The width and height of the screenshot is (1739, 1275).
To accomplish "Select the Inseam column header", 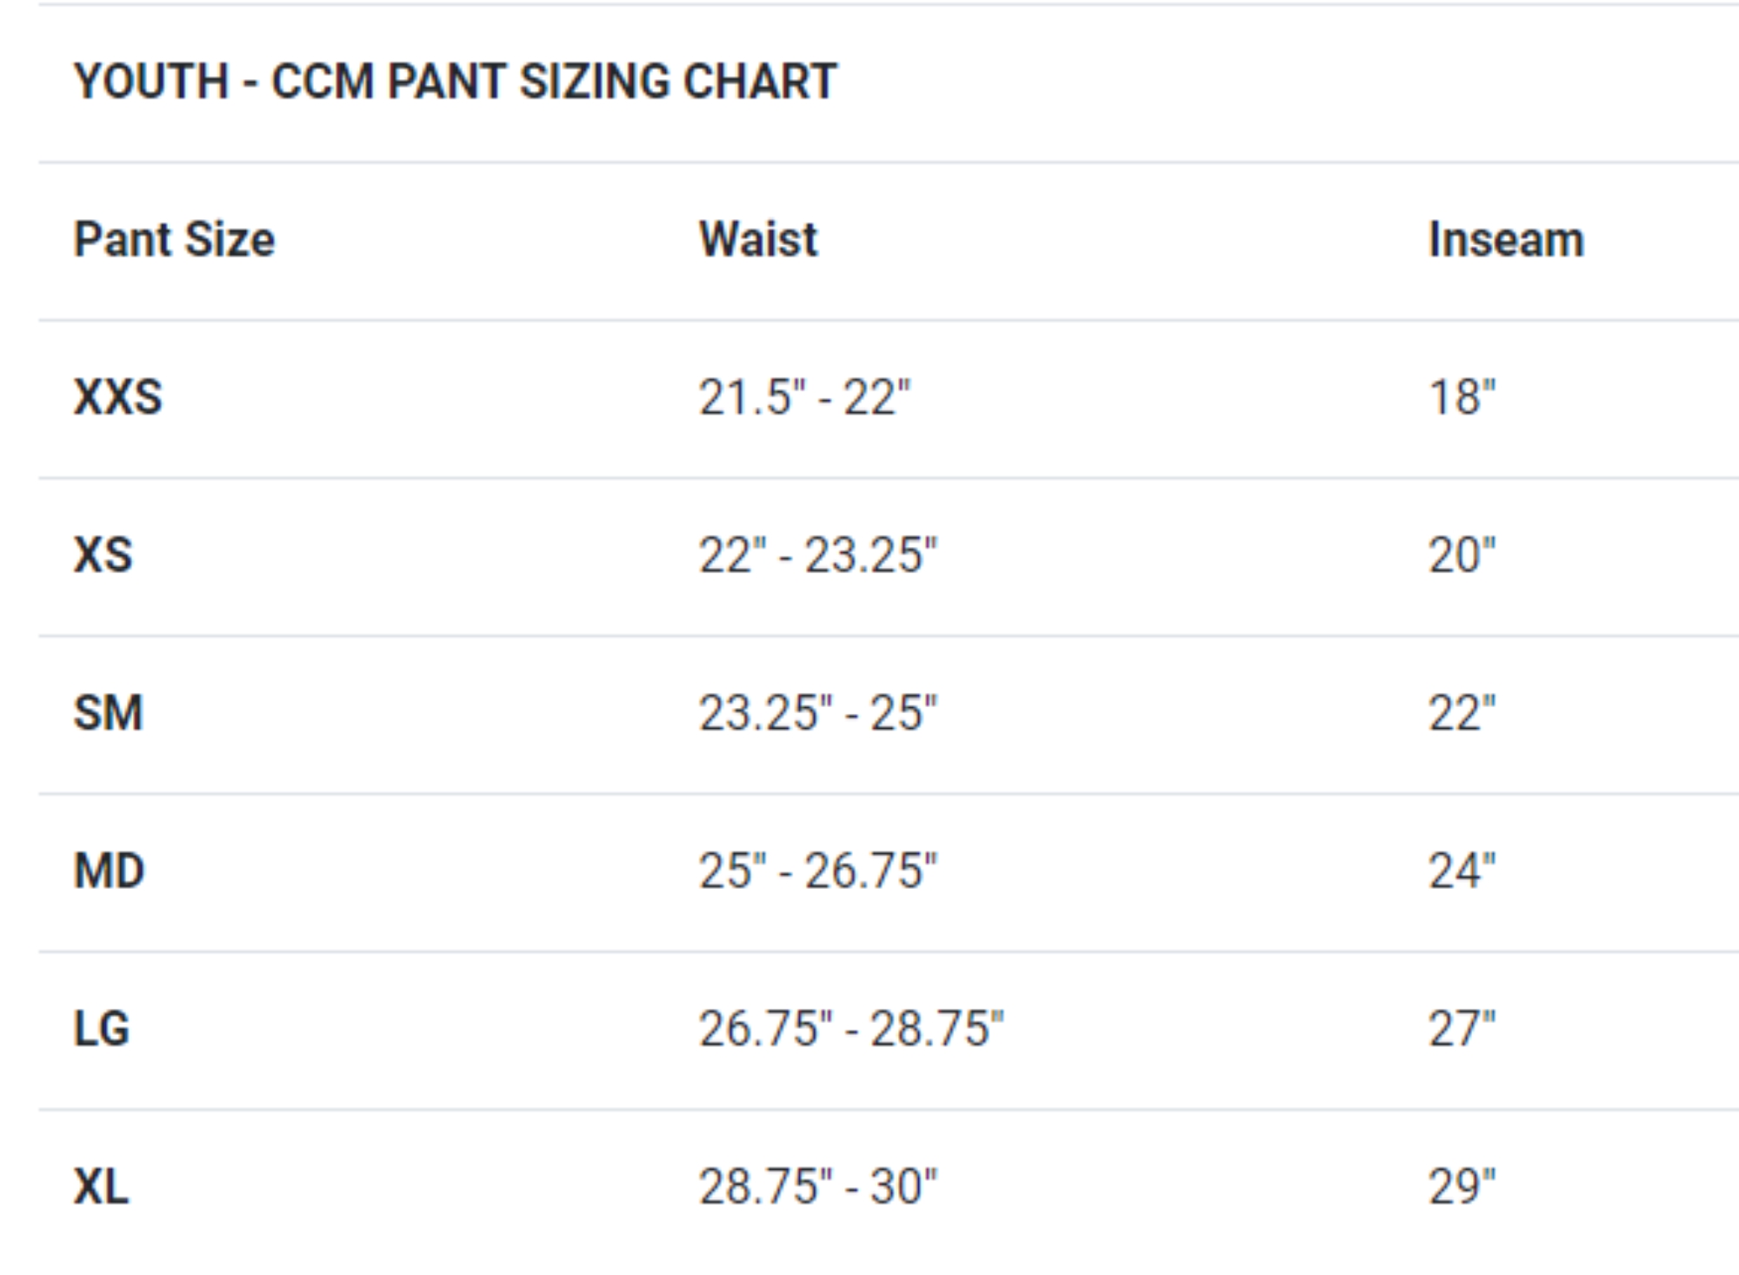I will point(1506,239).
